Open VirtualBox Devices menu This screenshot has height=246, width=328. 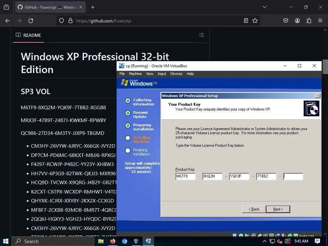pos(176,74)
